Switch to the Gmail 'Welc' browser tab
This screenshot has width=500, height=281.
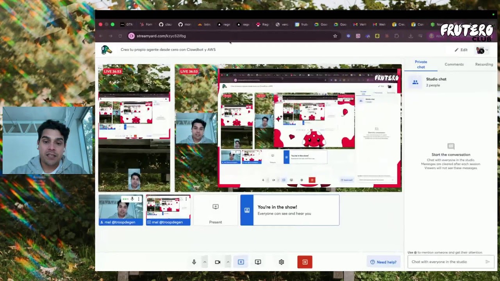click(380, 25)
